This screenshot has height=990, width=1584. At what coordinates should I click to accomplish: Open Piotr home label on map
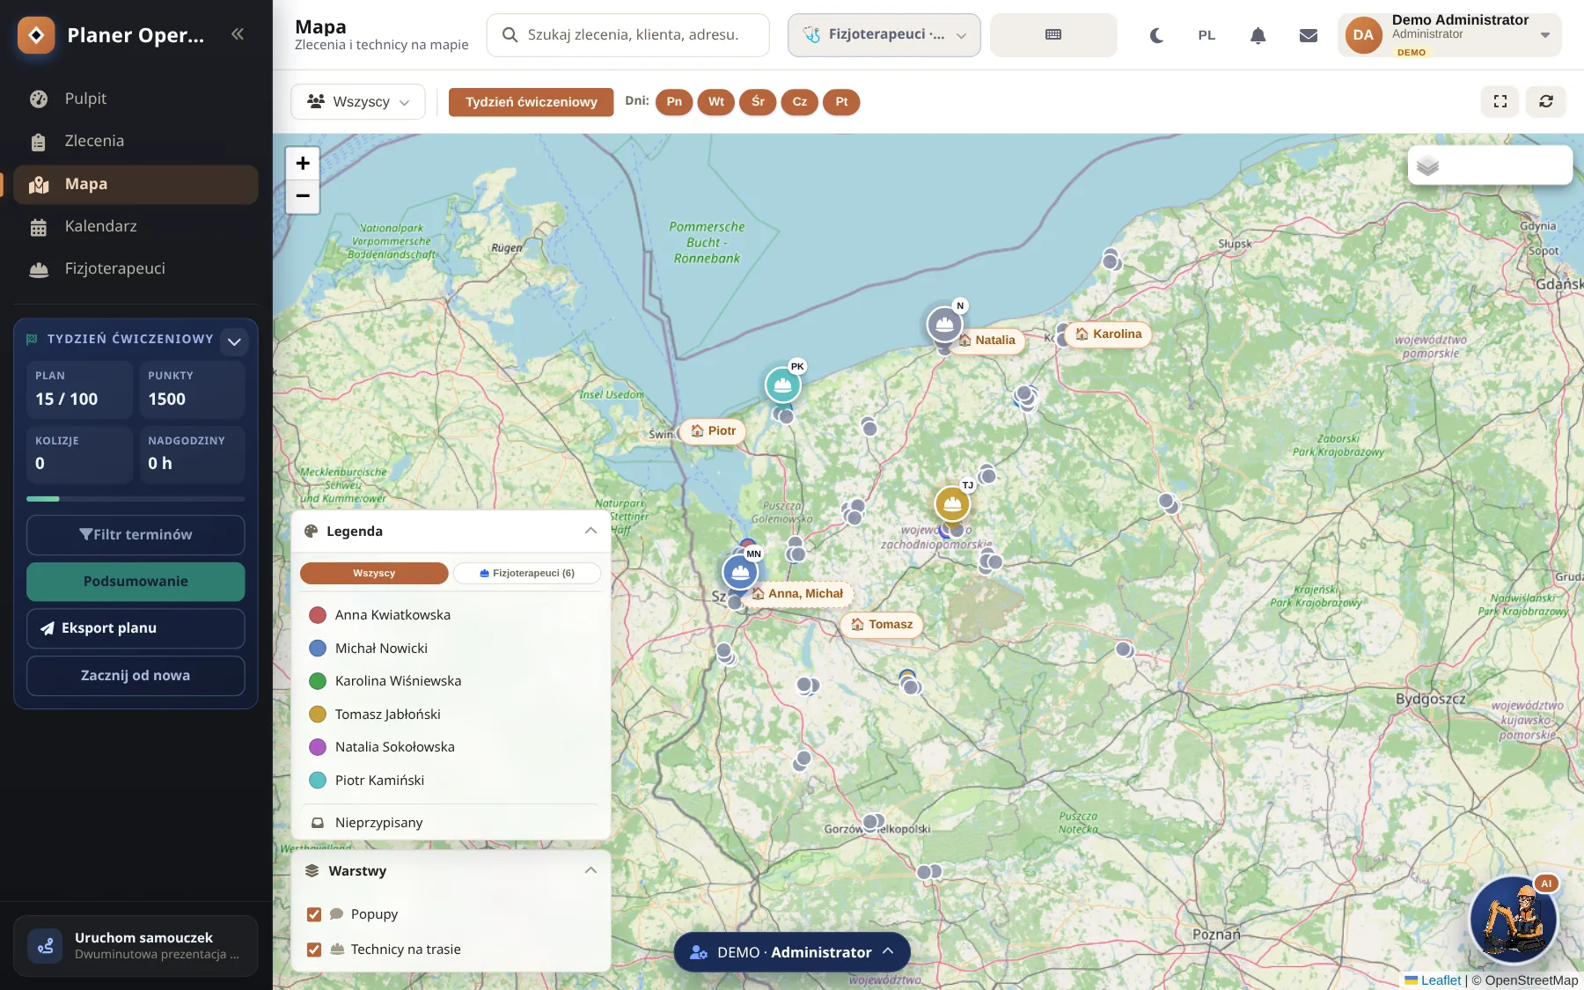713,431
